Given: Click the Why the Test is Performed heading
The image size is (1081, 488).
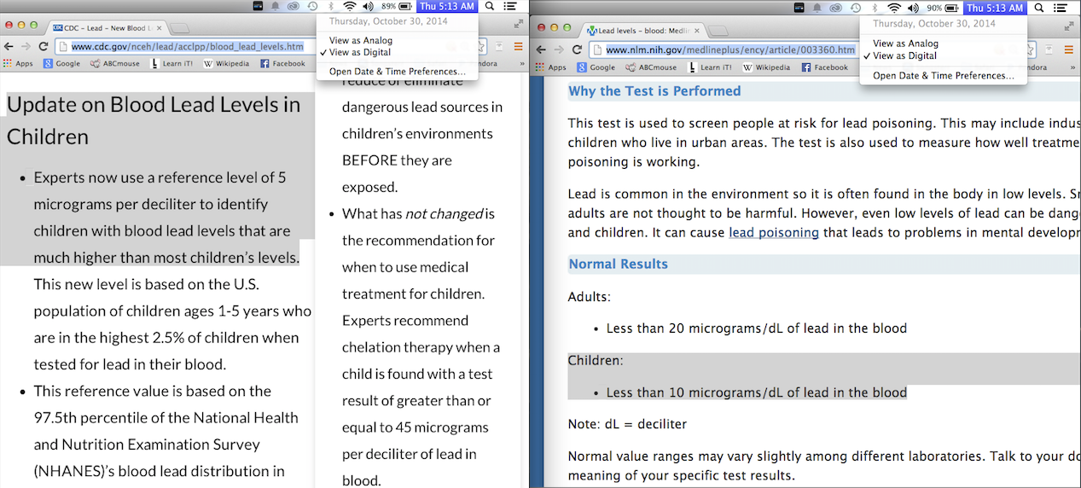Looking at the screenshot, I should click(654, 91).
